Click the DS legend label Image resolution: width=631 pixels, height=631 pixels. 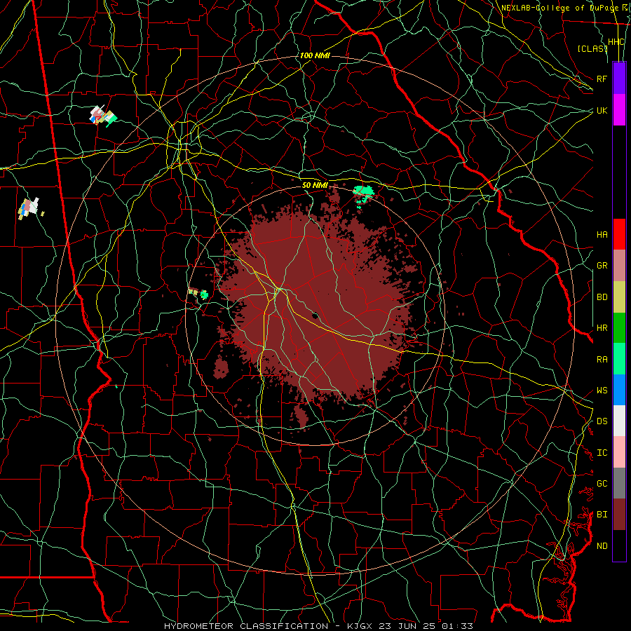click(x=602, y=421)
